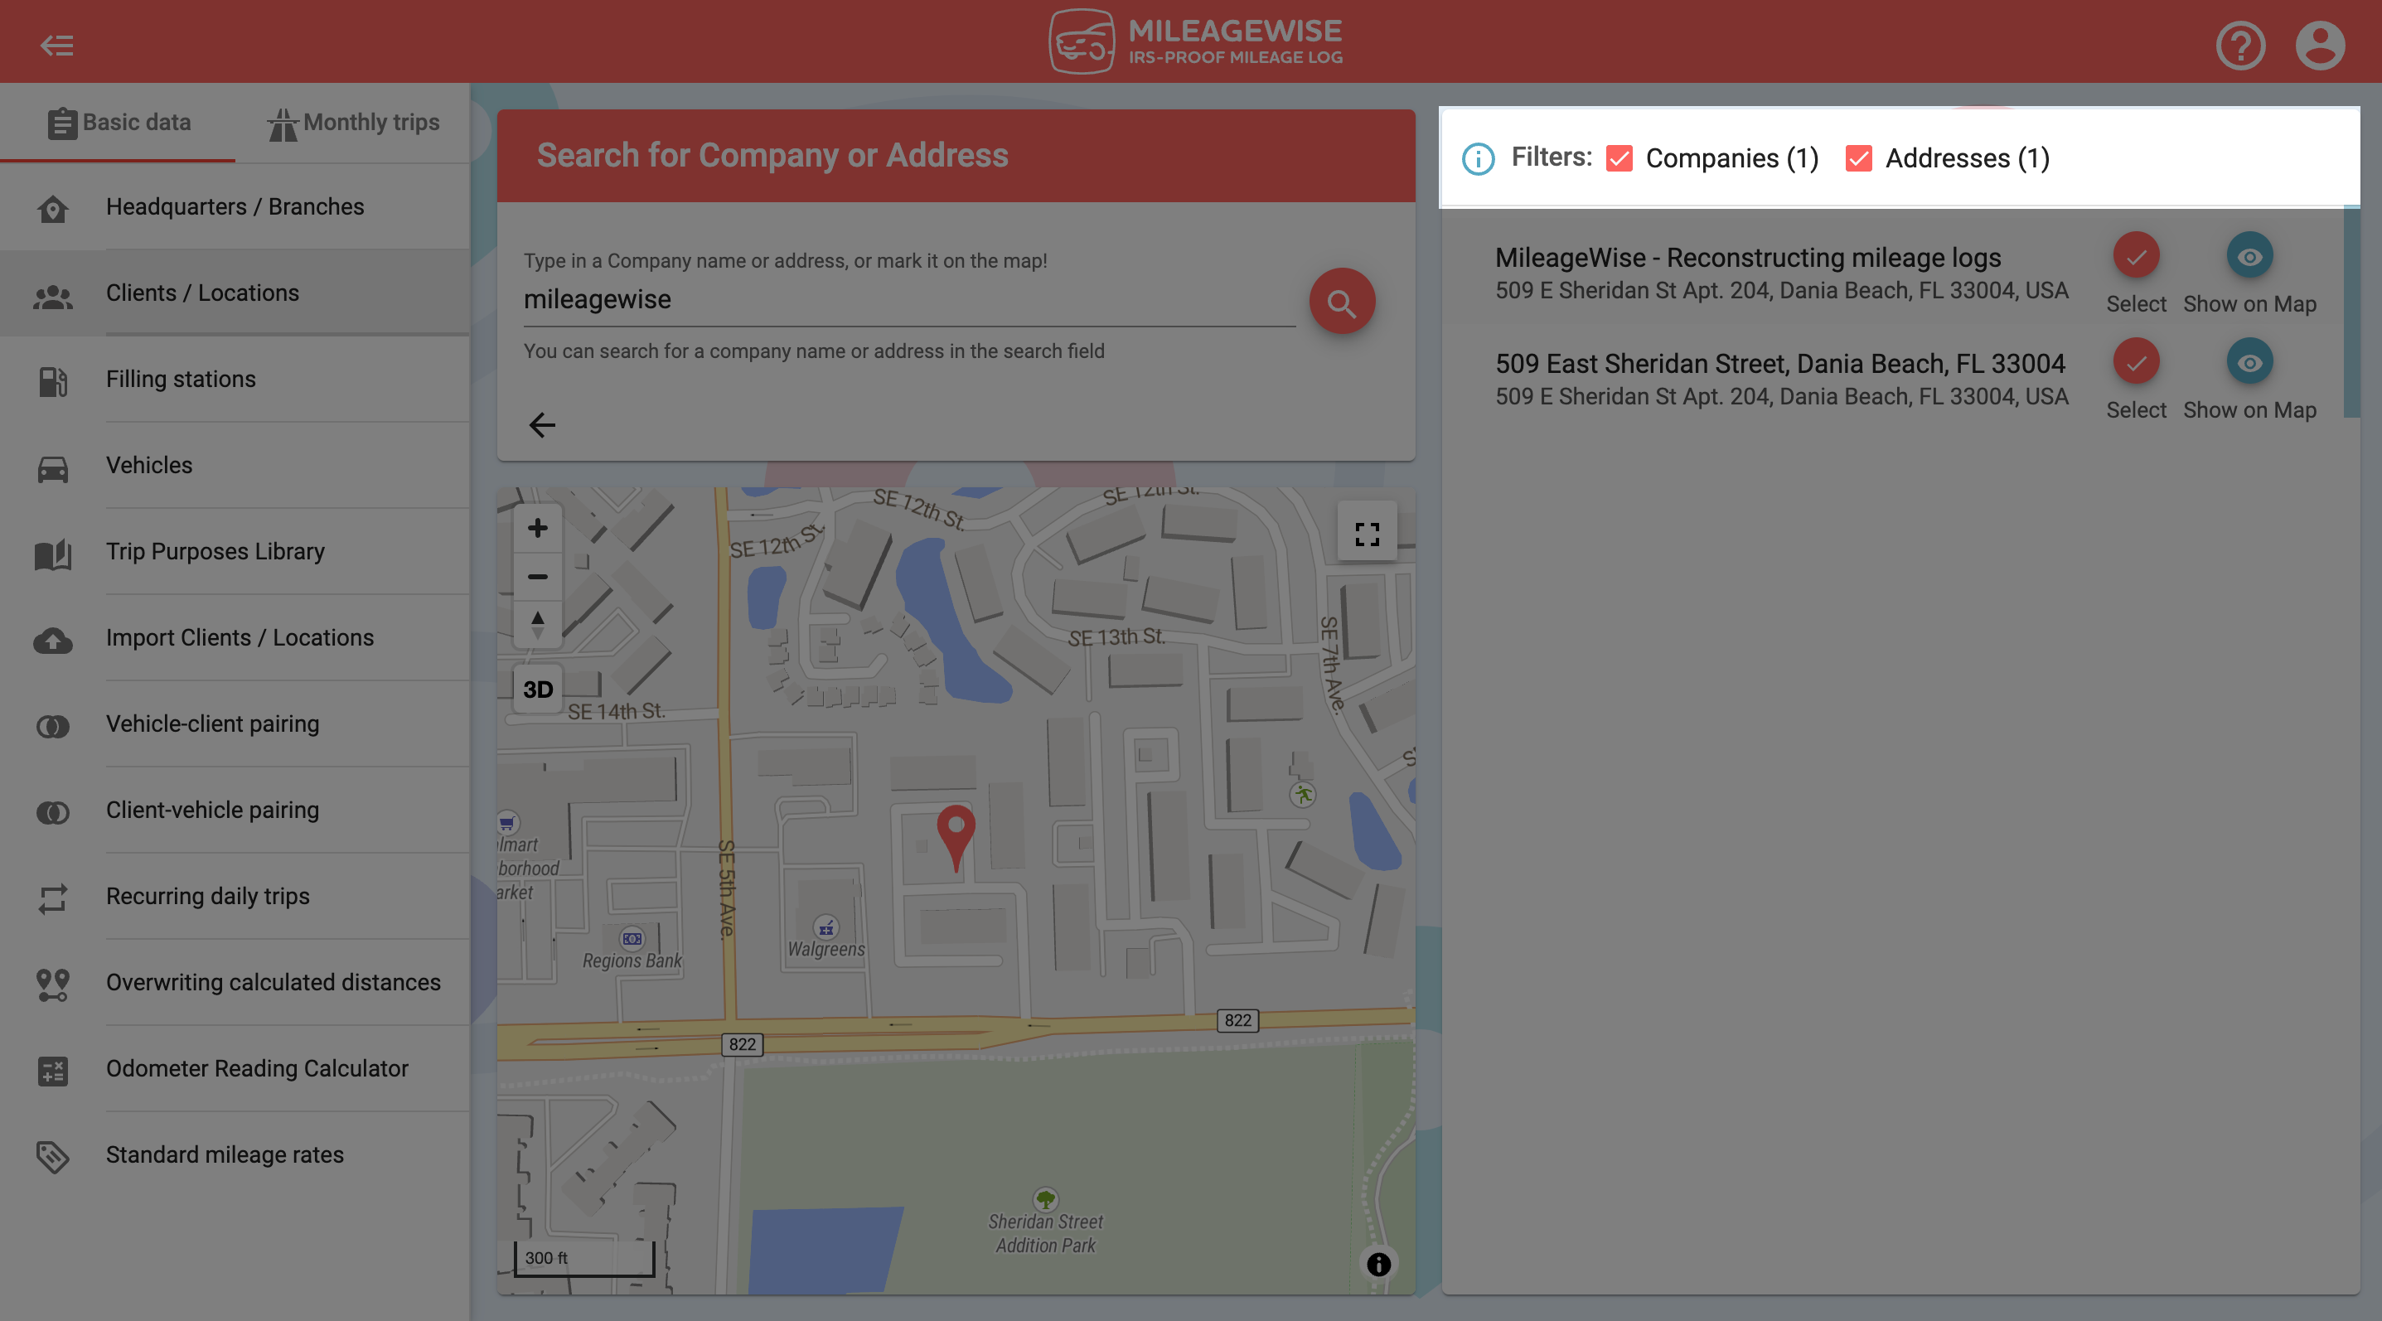Open Clients / Locations menu item

tap(235, 293)
